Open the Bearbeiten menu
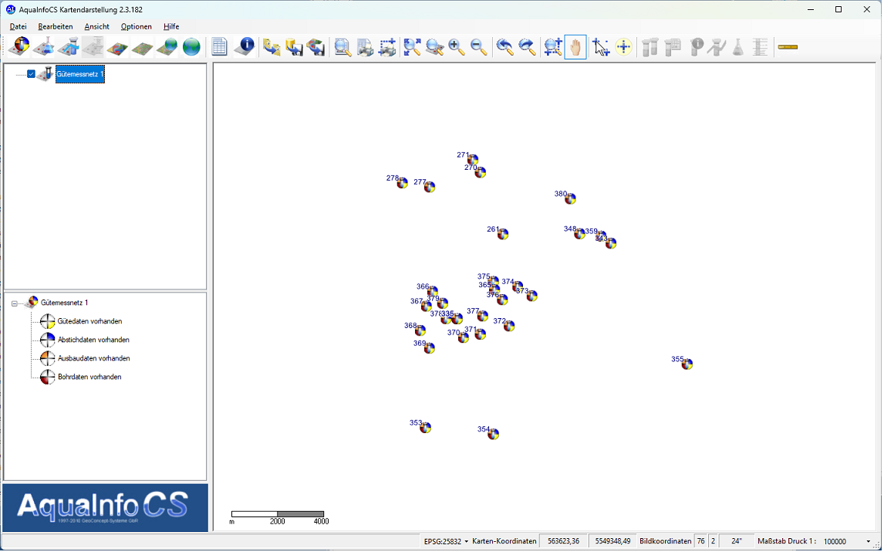This screenshot has width=884, height=552. tap(56, 26)
